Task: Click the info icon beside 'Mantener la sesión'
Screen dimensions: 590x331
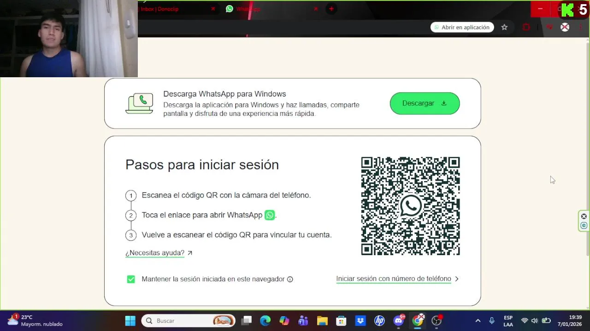Action: point(290,279)
